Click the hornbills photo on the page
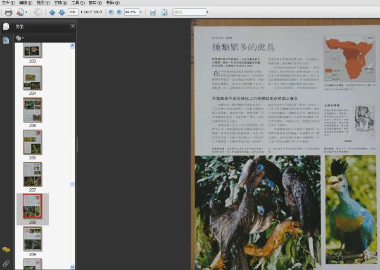Image resolution: width=380 pixels, height=270 pixels. [258, 212]
